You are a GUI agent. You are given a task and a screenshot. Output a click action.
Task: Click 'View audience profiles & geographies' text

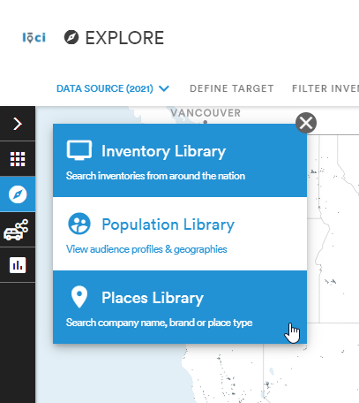146,249
